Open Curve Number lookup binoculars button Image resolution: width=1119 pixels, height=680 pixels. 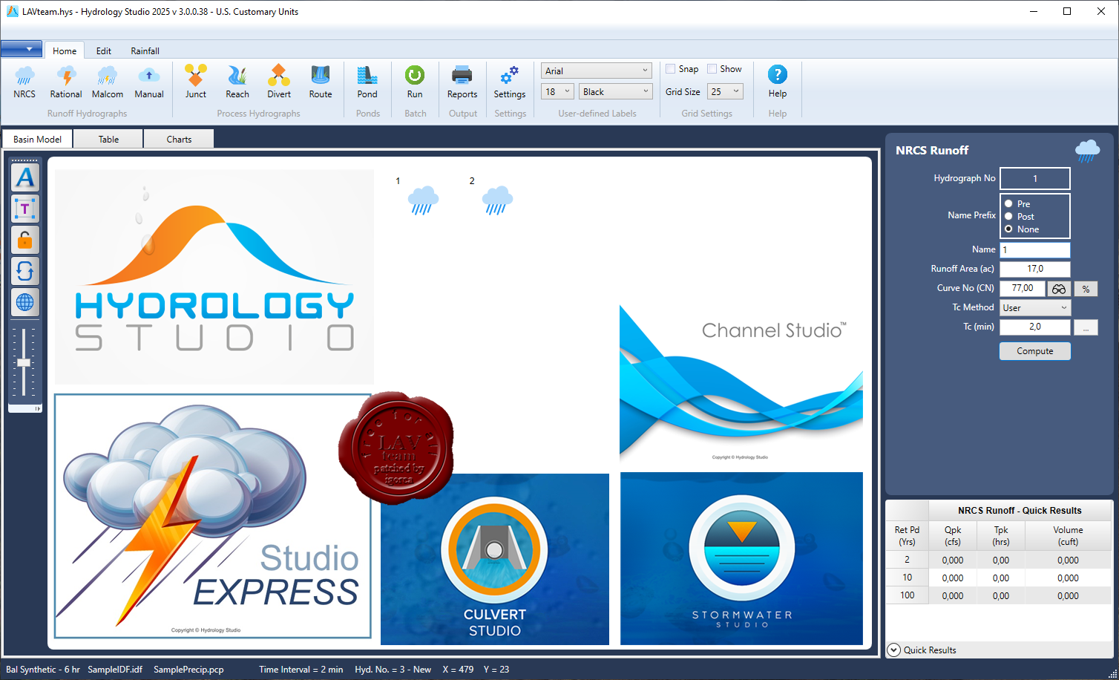coord(1059,289)
